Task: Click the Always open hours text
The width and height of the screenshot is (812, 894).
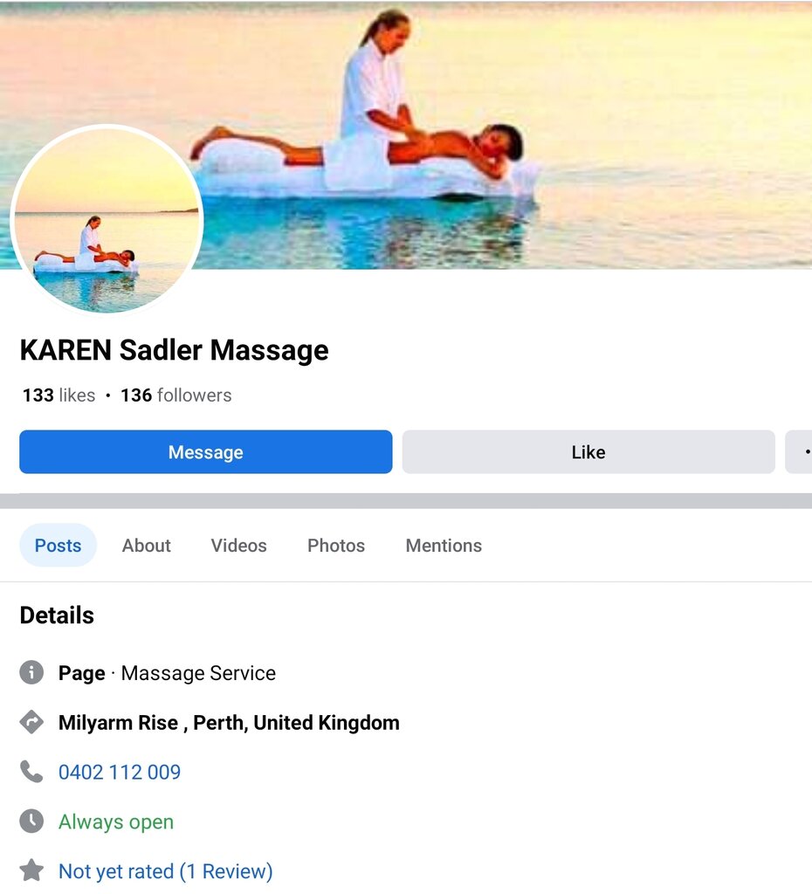Action: 116,822
